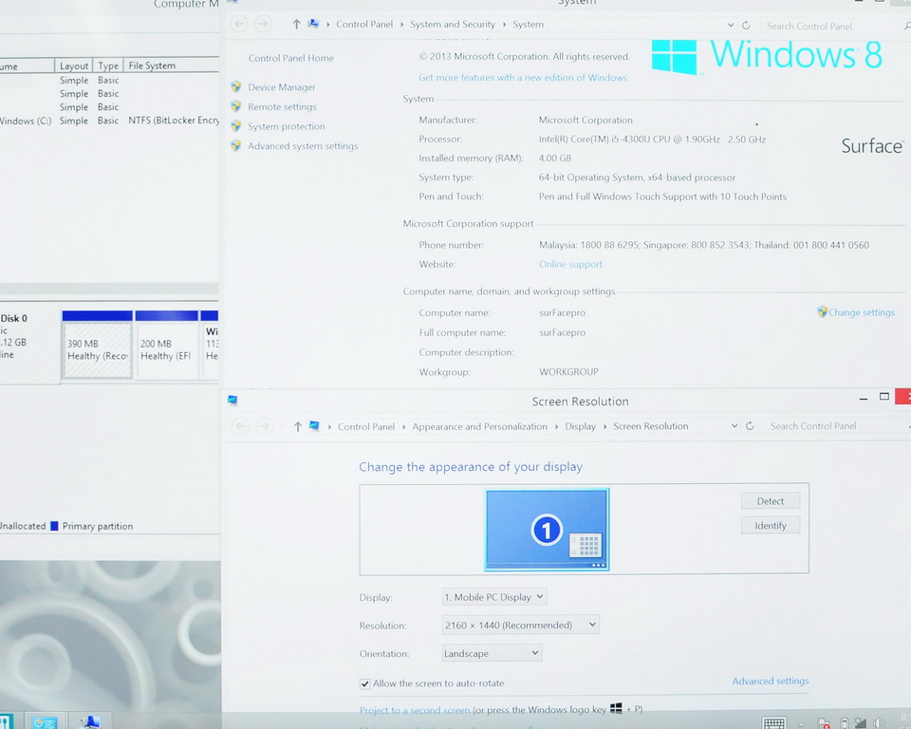911x729 pixels.
Task: Select System and Security breadcrumb
Action: click(x=453, y=25)
